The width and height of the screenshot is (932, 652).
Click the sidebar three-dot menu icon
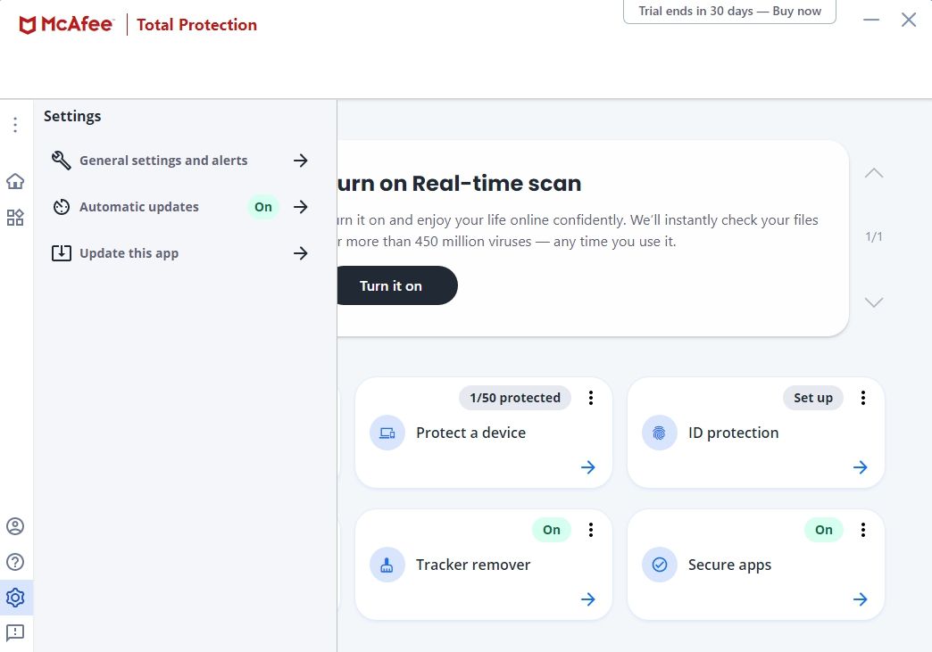(15, 125)
